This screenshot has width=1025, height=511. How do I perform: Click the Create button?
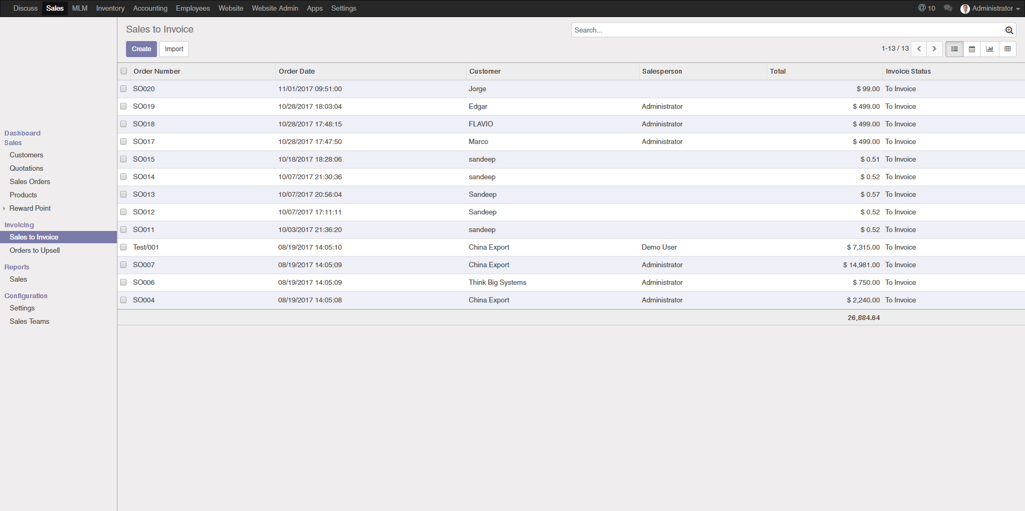coord(141,49)
